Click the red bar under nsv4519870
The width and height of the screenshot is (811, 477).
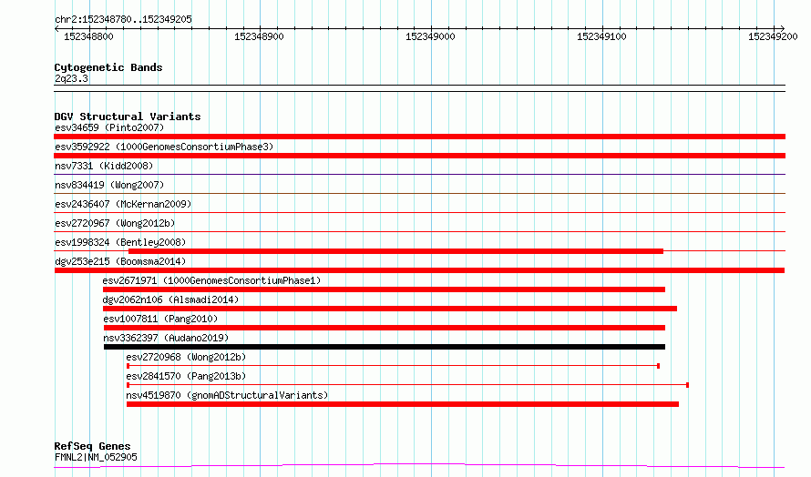[403, 404]
